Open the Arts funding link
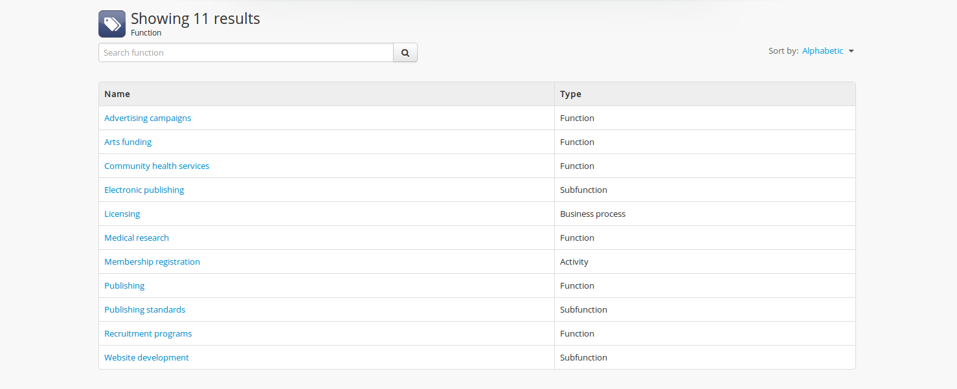Image resolution: width=957 pixels, height=389 pixels. pyautogui.click(x=128, y=142)
